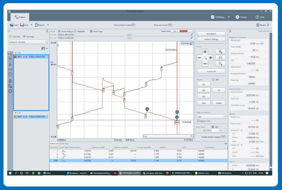Click the Save disk icon

click(x=22, y=25)
